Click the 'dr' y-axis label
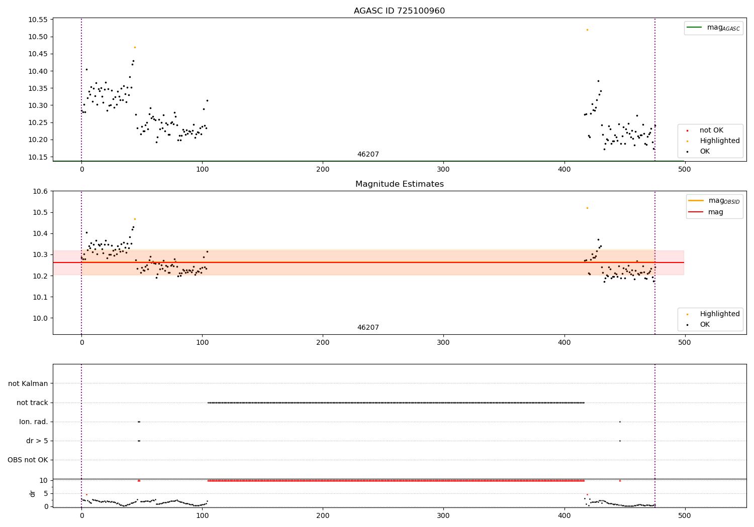Screen dimensions: 754x527 click(33, 494)
